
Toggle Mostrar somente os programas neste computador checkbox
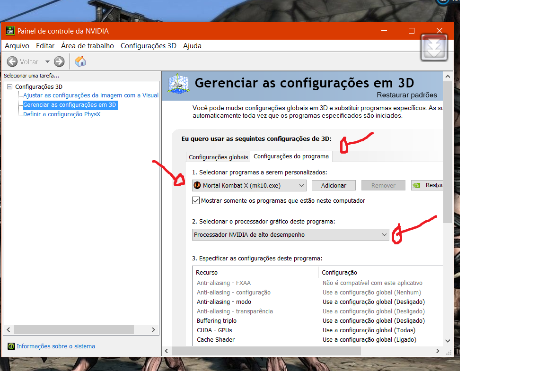(x=196, y=200)
